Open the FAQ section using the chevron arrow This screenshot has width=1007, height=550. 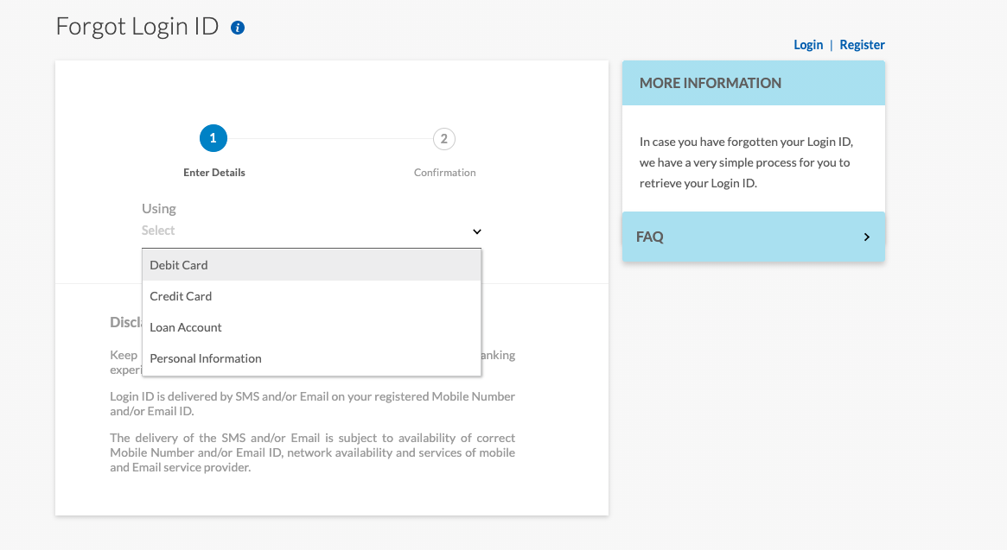pos(866,236)
